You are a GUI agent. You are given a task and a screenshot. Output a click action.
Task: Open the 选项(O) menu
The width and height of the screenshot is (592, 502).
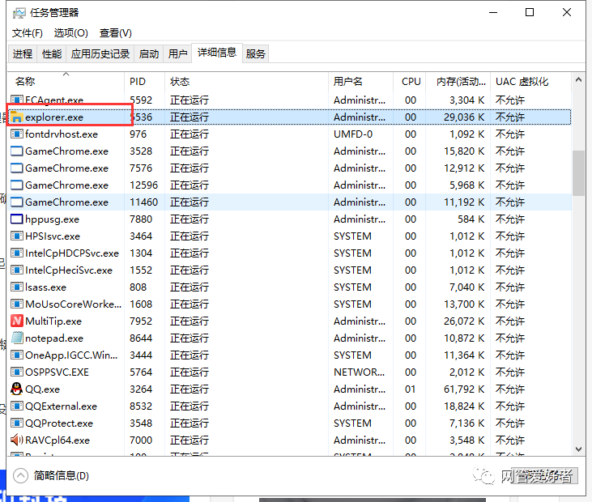coord(71,33)
